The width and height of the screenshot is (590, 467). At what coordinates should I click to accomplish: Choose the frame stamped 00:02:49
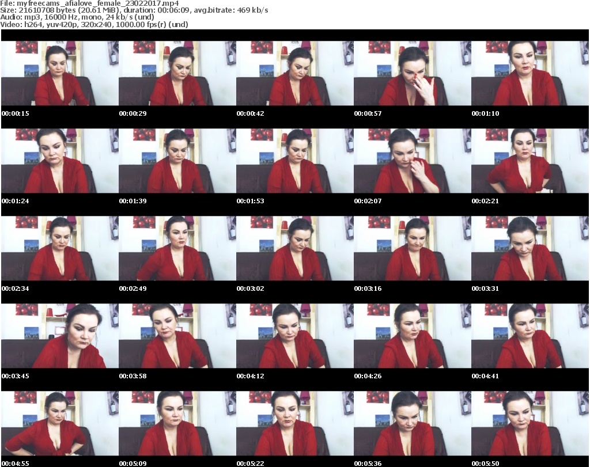tap(177, 249)
